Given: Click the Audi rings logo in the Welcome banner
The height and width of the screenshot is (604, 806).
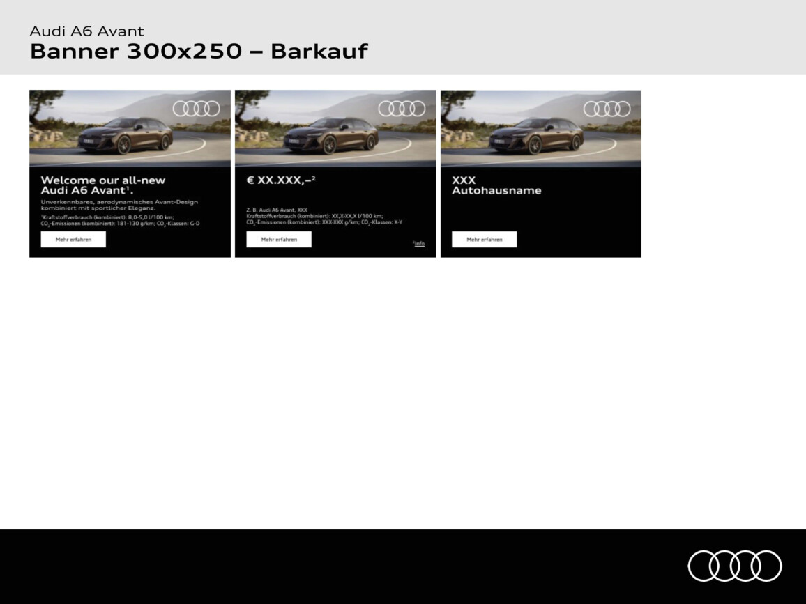Looking at the screenshot, I should tap(196, 109).
